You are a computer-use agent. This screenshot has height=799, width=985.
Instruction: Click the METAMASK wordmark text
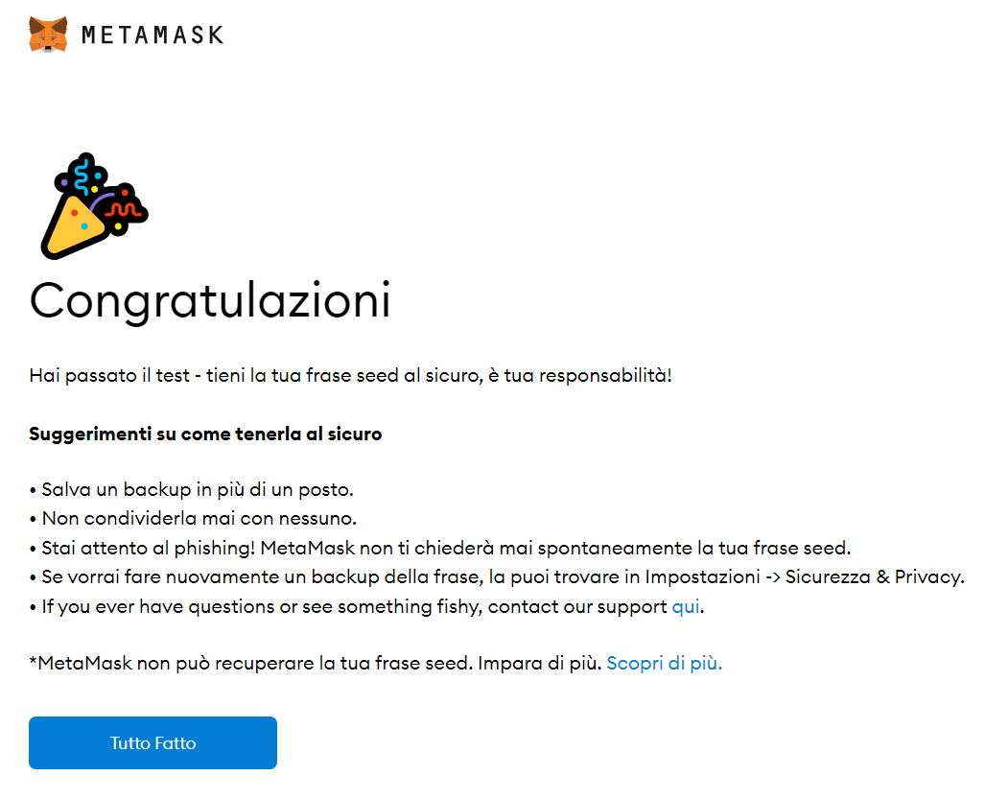pyautogui.click(x=152, y=35)
